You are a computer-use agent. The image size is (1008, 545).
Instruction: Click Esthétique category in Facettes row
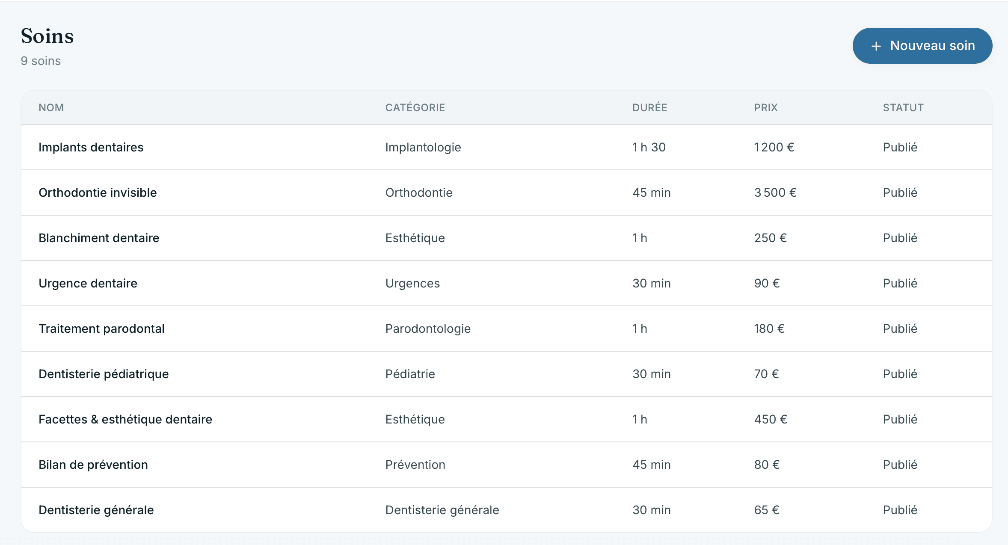(415, 419)
